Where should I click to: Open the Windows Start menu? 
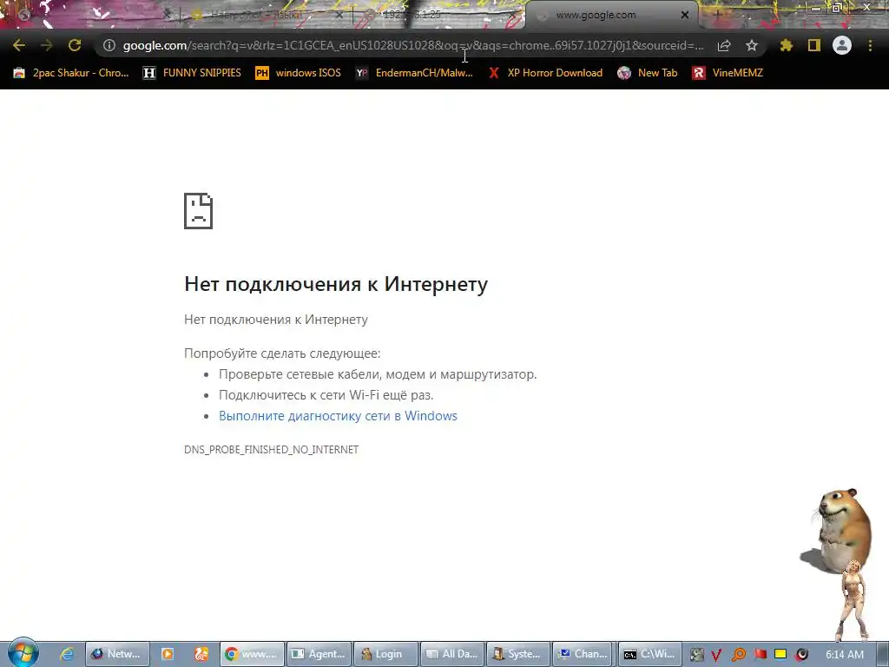click(x=23, y=653)
